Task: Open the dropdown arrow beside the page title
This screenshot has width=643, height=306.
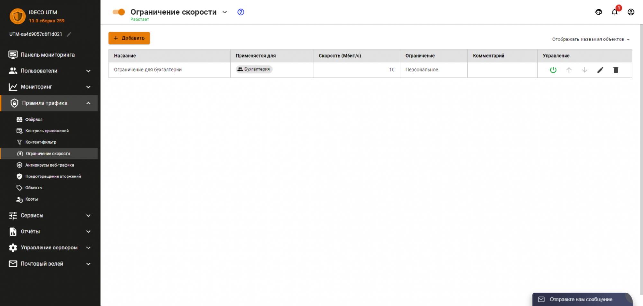Action: pyautogui.click(x=225, y=12)
